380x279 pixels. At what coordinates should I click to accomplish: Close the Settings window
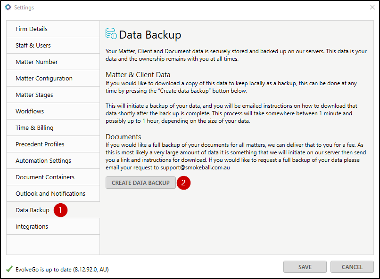pyautogui.click(x=372, y=8)
